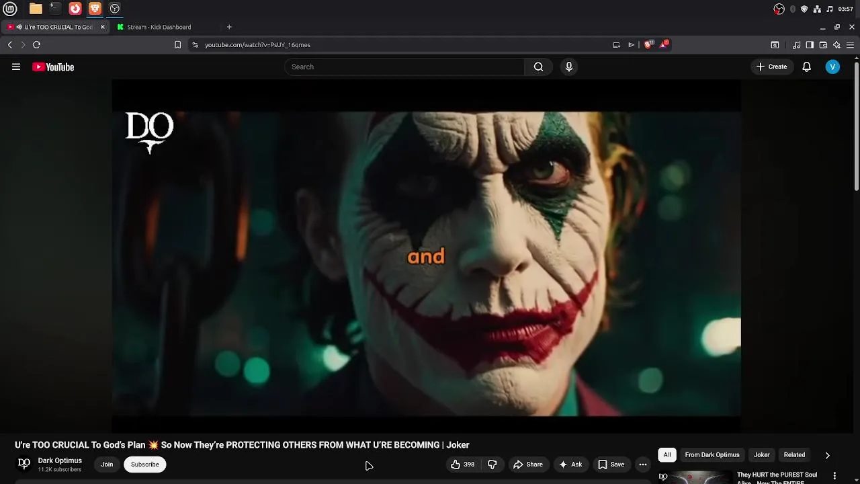Ask about this video
Screen dimensions: 860x484
(x=570, y=465)
